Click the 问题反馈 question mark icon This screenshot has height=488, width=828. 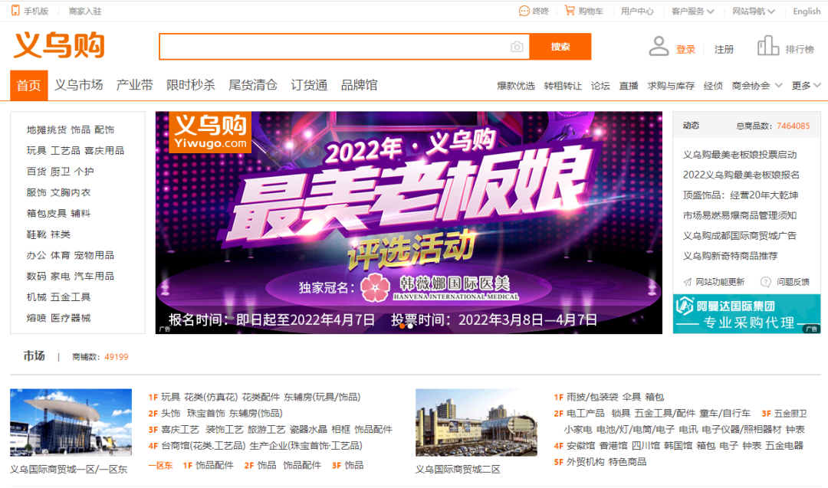(x=765, y=282)
